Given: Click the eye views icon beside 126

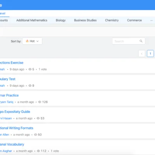Looking at the screenshot, I should (40, 102).
